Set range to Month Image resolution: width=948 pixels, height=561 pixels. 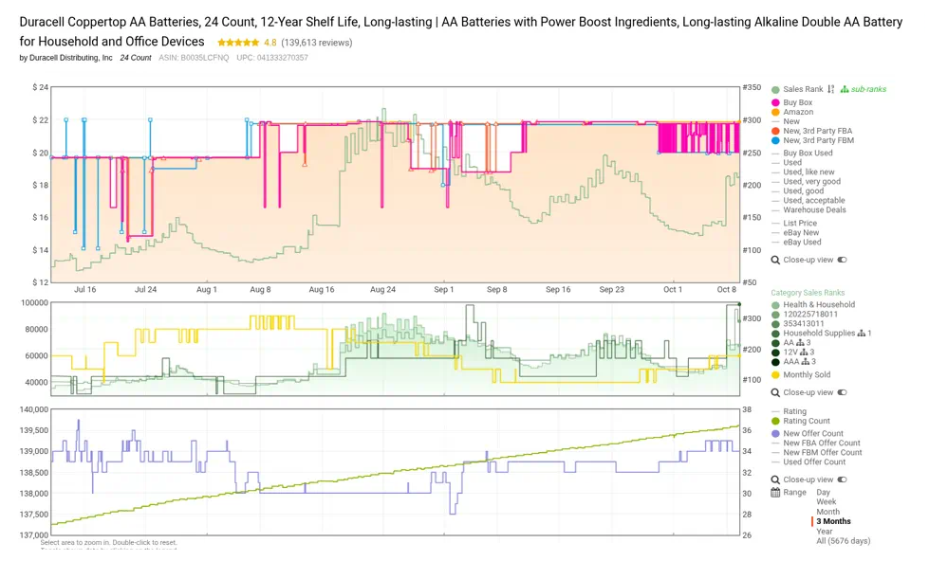pyautogui.click(x=827, y=512)
